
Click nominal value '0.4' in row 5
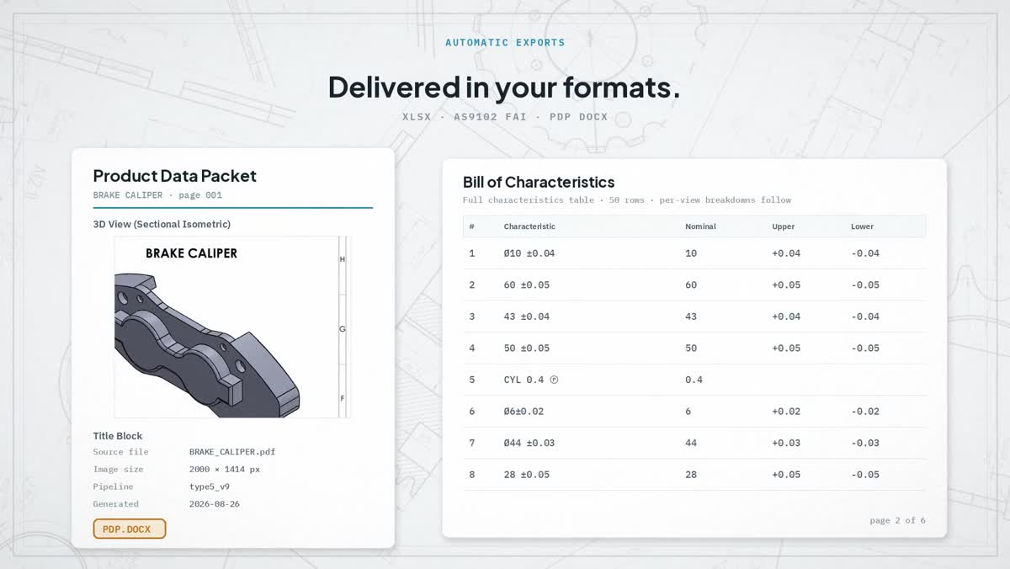pyautogui.click(x=694, y=380)
